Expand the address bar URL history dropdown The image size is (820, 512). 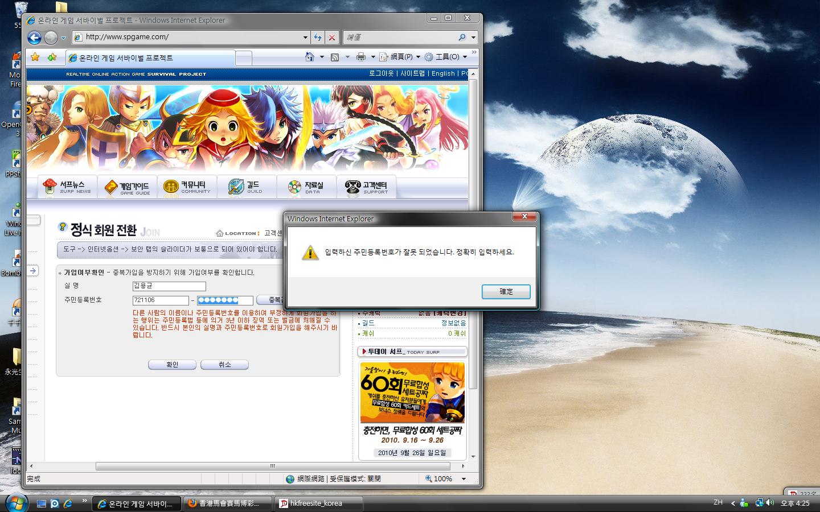(x=305, y=38)
